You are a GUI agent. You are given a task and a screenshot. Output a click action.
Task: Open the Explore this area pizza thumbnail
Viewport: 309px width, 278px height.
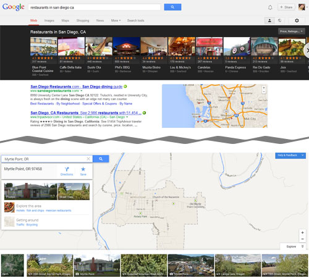click(x=9, y=208)
